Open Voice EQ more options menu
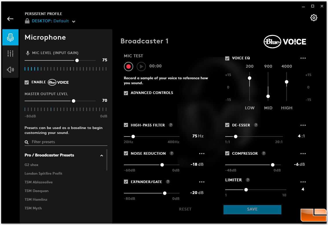The image size is (328, 225). point(303,58)
